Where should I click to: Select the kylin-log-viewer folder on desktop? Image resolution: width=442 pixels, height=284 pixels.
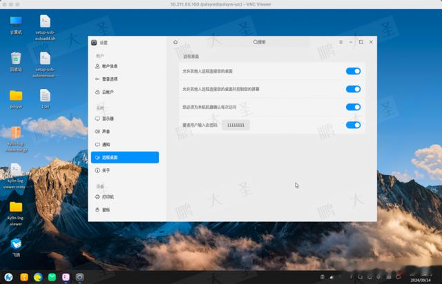tap(16, 214)
